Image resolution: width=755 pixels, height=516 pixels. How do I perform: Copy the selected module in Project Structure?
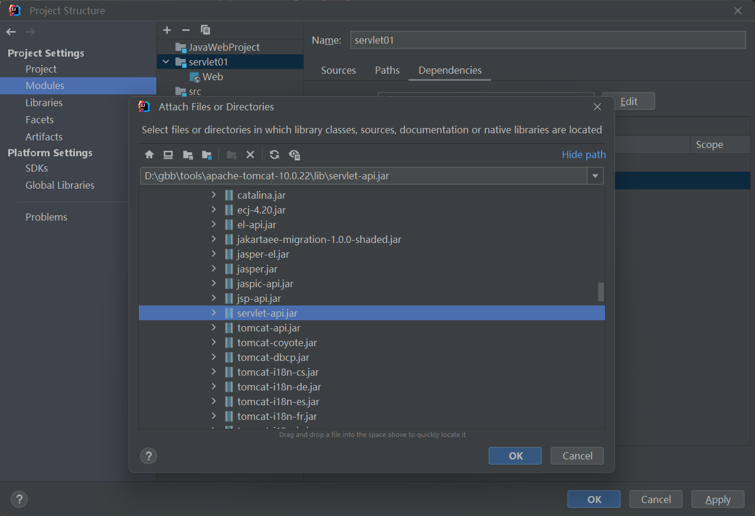click(x=205, y=30)
